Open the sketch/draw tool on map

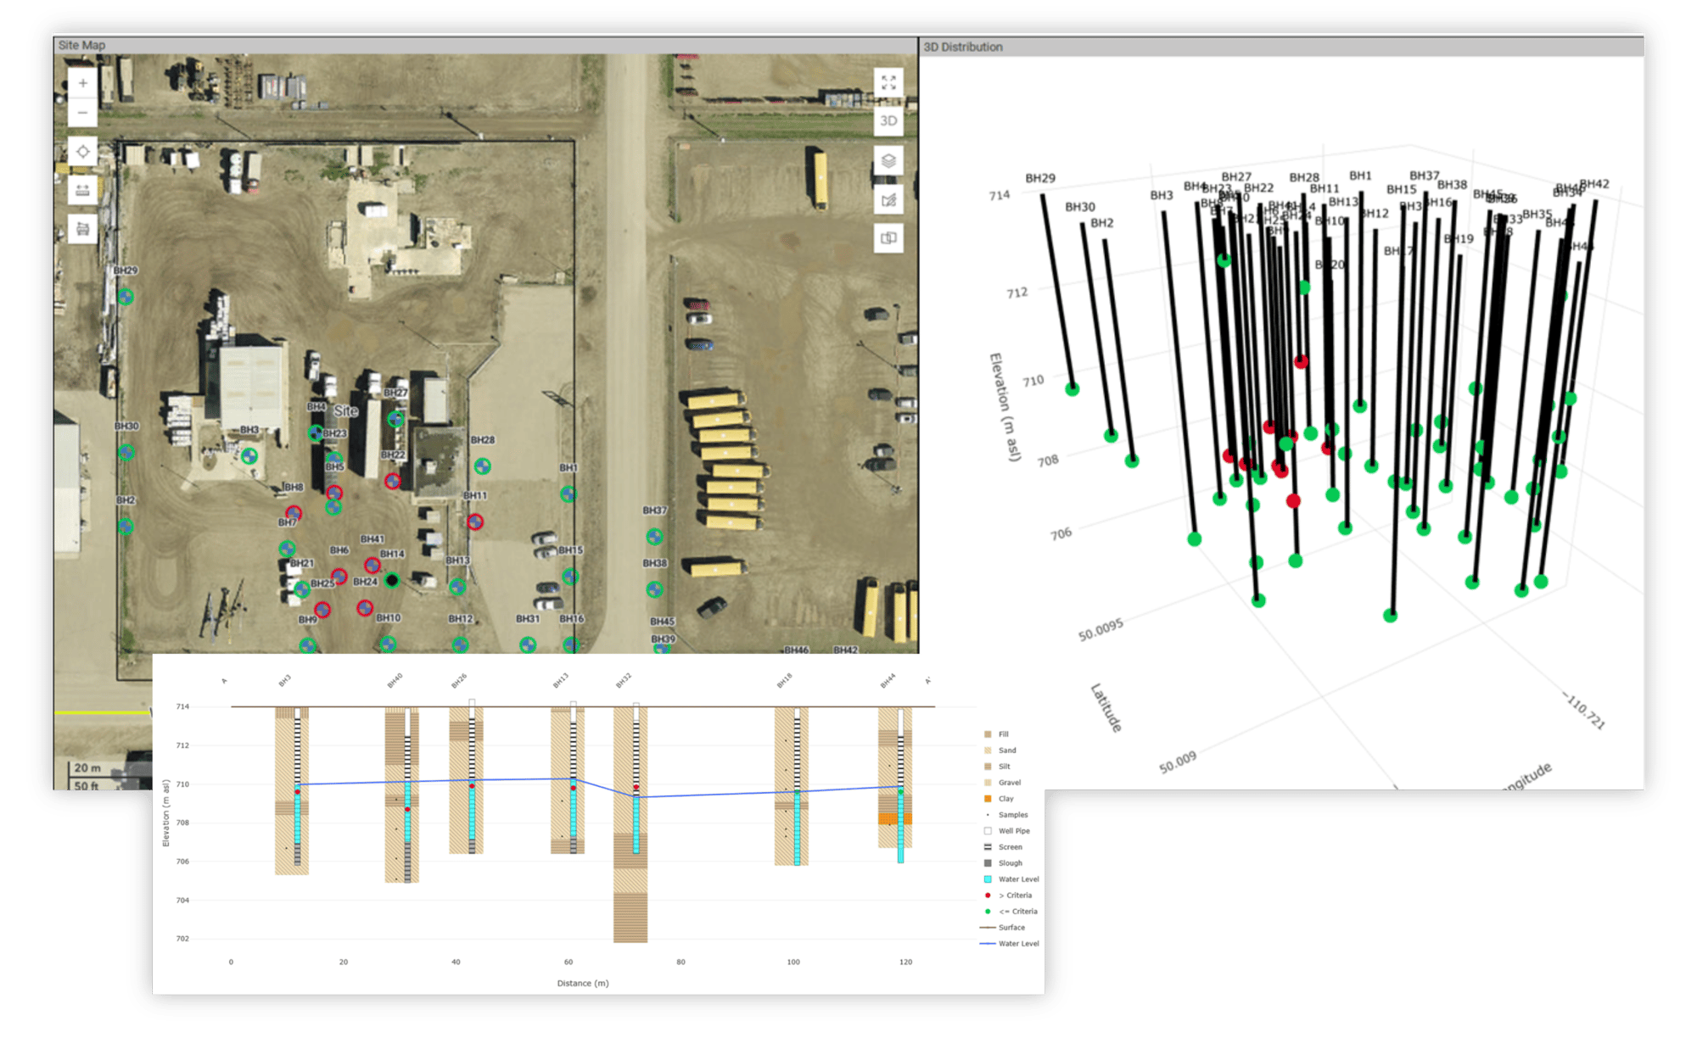(x=888, y=199)
